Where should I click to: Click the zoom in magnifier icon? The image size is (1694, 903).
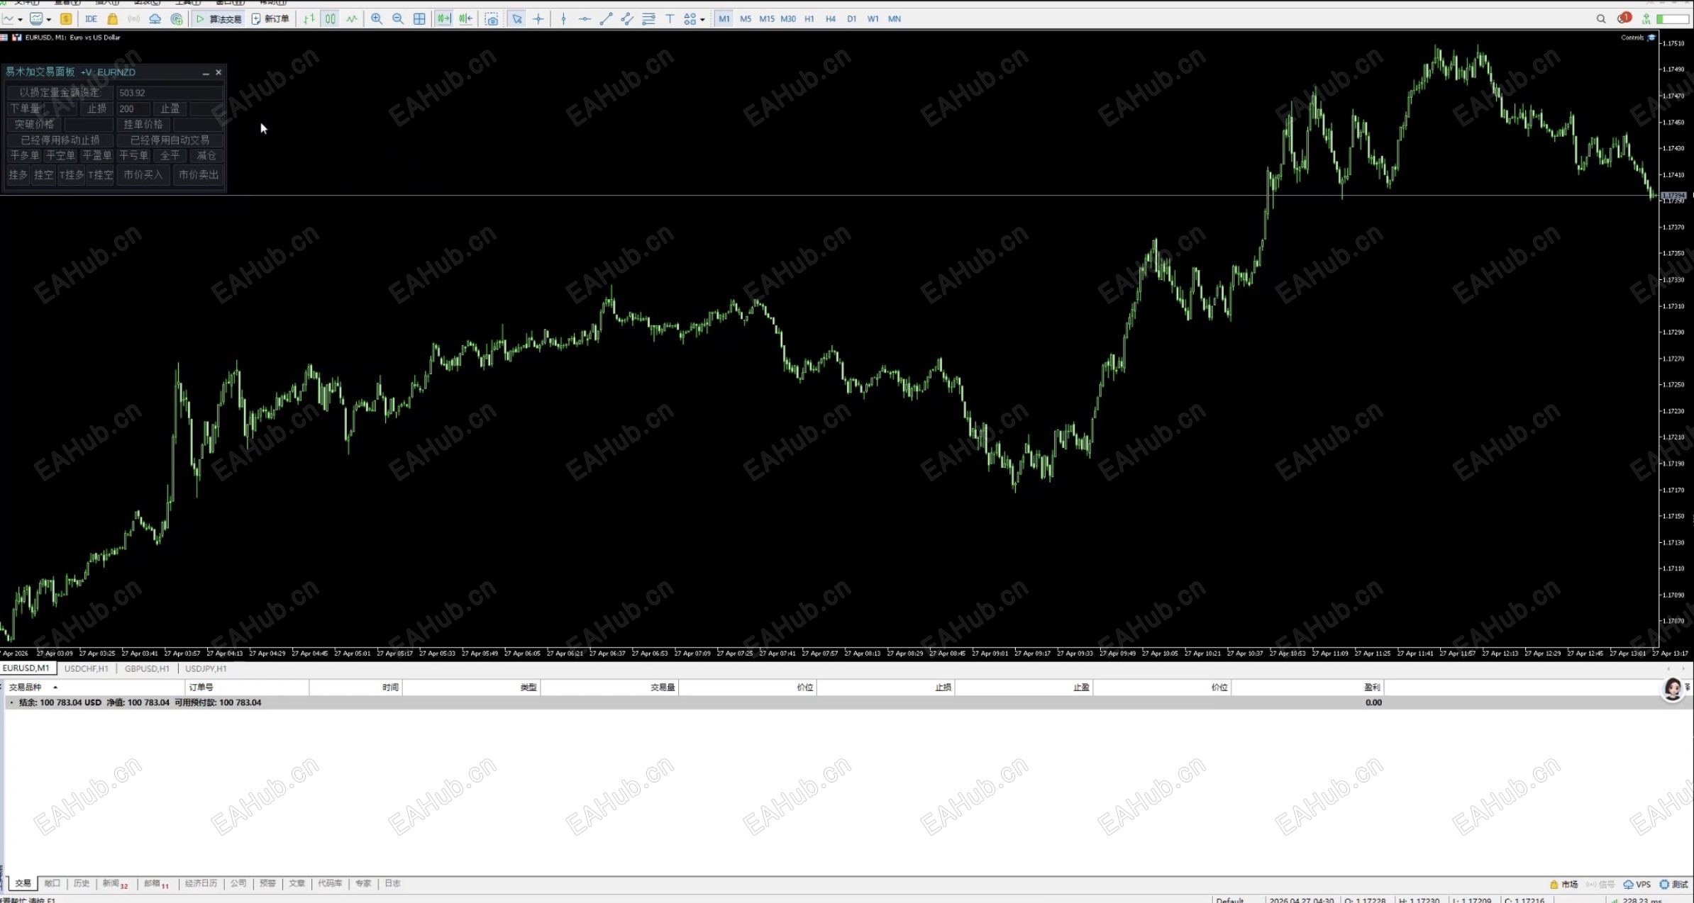coord(377,19)
